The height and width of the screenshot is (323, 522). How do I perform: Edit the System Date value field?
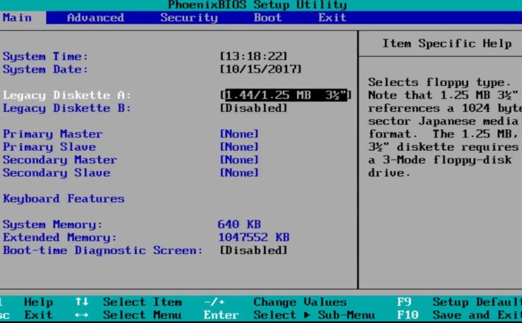coord(260,69)
